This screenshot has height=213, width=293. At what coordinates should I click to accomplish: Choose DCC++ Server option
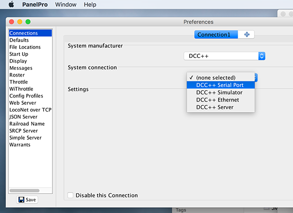(220, 107)
